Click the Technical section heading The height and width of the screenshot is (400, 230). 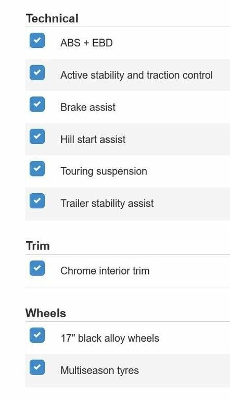[52, 19]
